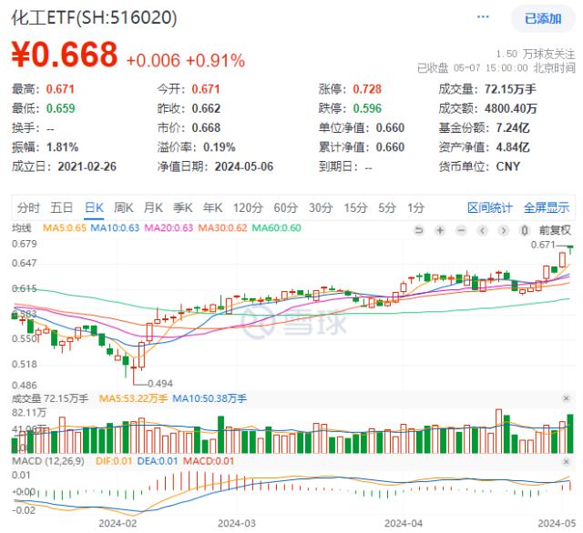Screen dimensions: 583x533
Task: Click the 溢价率 value 0.19%
Action: point(220,147)
